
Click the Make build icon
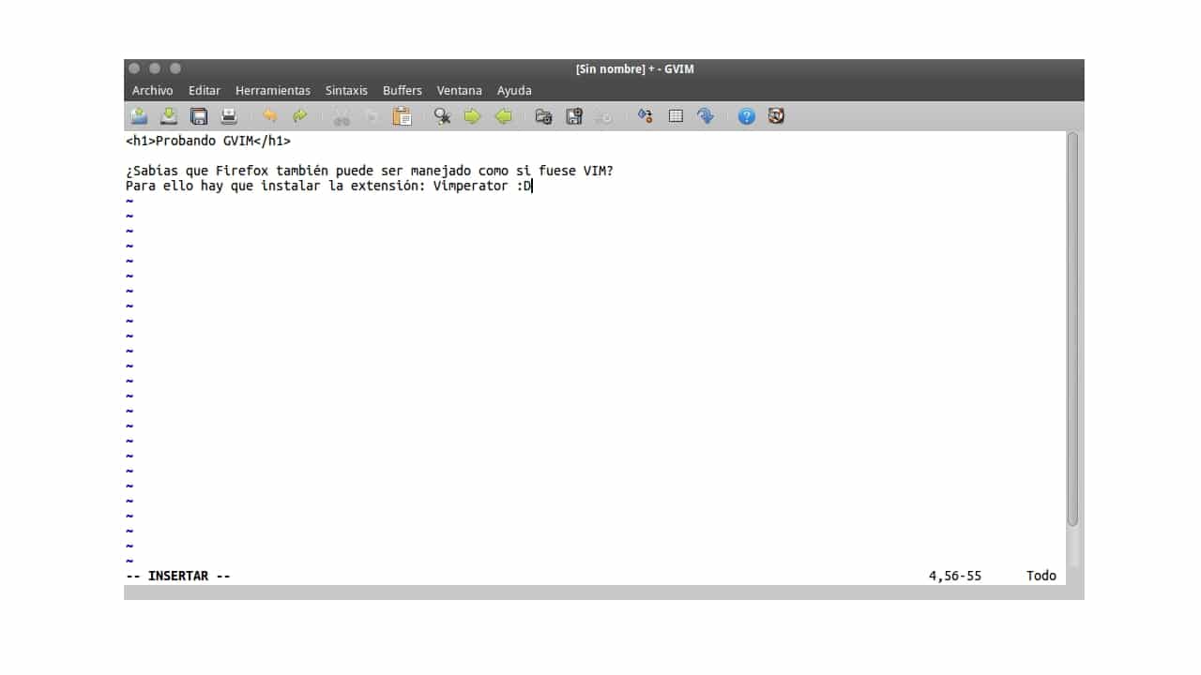coord(646,116)
